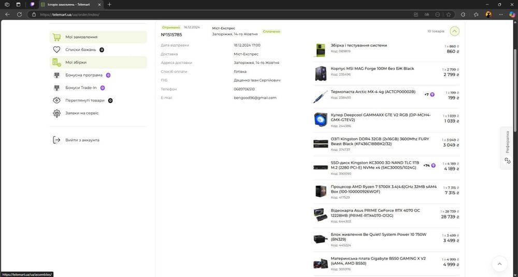Click the gear icon beside Заявки на сервіс
This screenshot has height=277, width=518.
click(56, 113)
